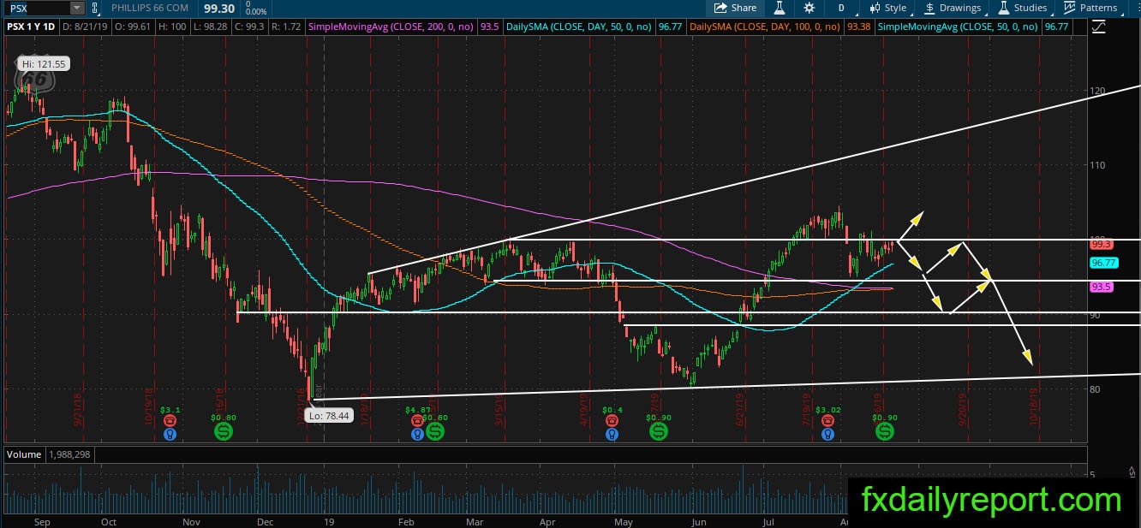Click the PSX 1 Y 1D chart label
Screen dimensions: 1141x528
(32, 27)
